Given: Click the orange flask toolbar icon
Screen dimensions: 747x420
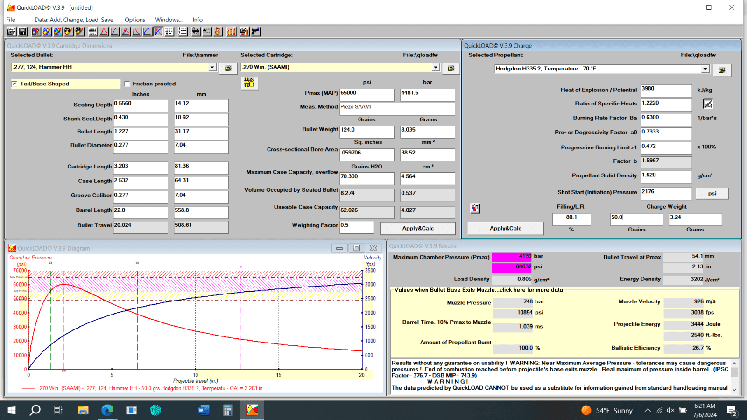Looking at the screenshot, I should [218, 31].
